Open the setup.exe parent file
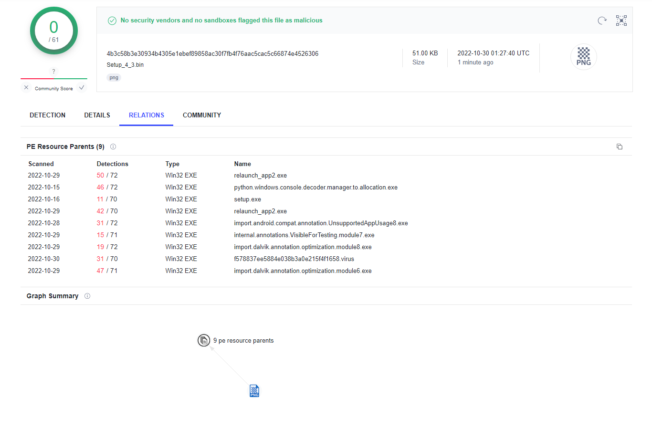The height and width of the screenshot is (429, 652). pos(248,199)
